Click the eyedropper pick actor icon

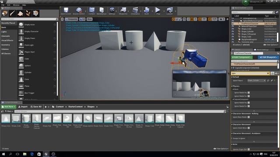tap(272, 81)
